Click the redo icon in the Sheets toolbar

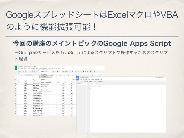[23, 71]
